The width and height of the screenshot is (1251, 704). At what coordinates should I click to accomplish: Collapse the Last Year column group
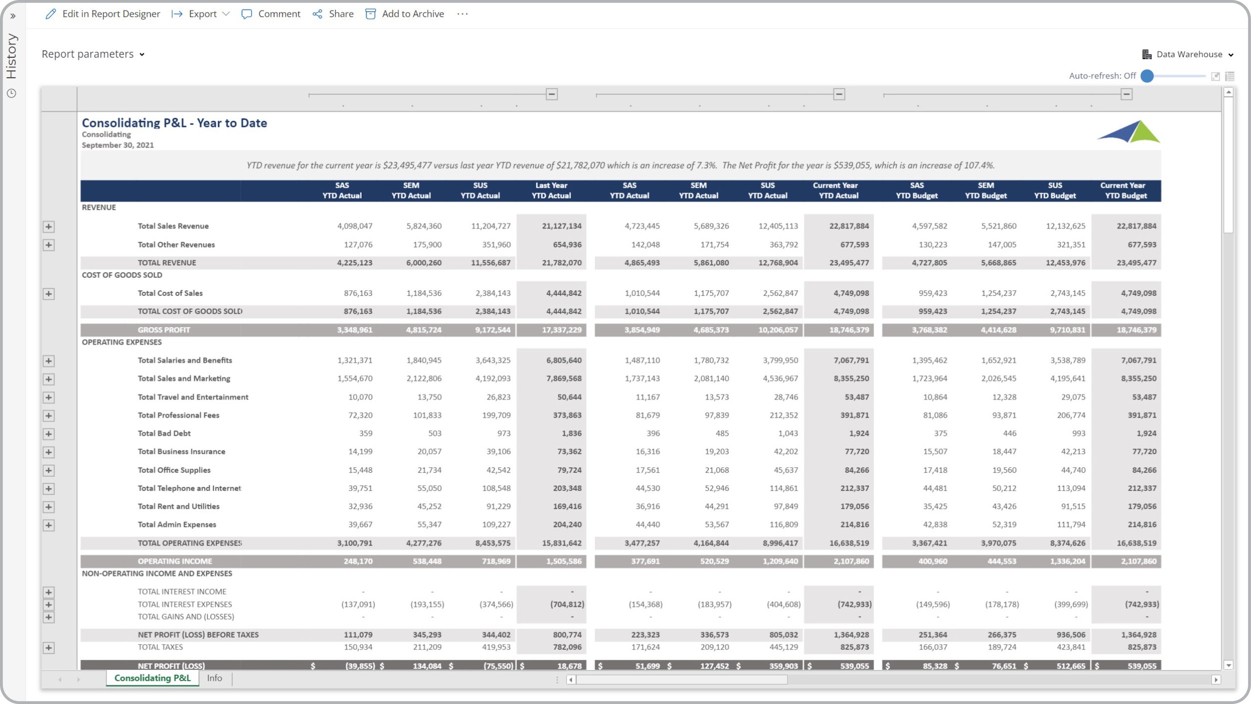point(551,94)
